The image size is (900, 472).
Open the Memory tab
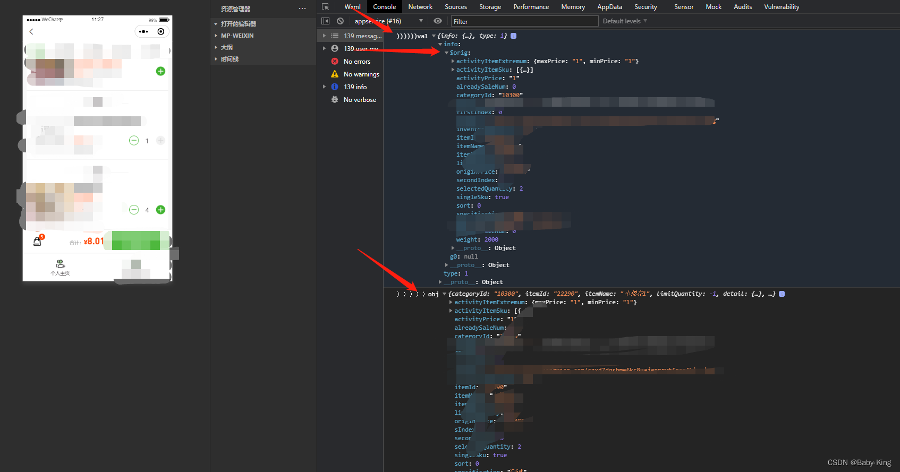point(573,7)
